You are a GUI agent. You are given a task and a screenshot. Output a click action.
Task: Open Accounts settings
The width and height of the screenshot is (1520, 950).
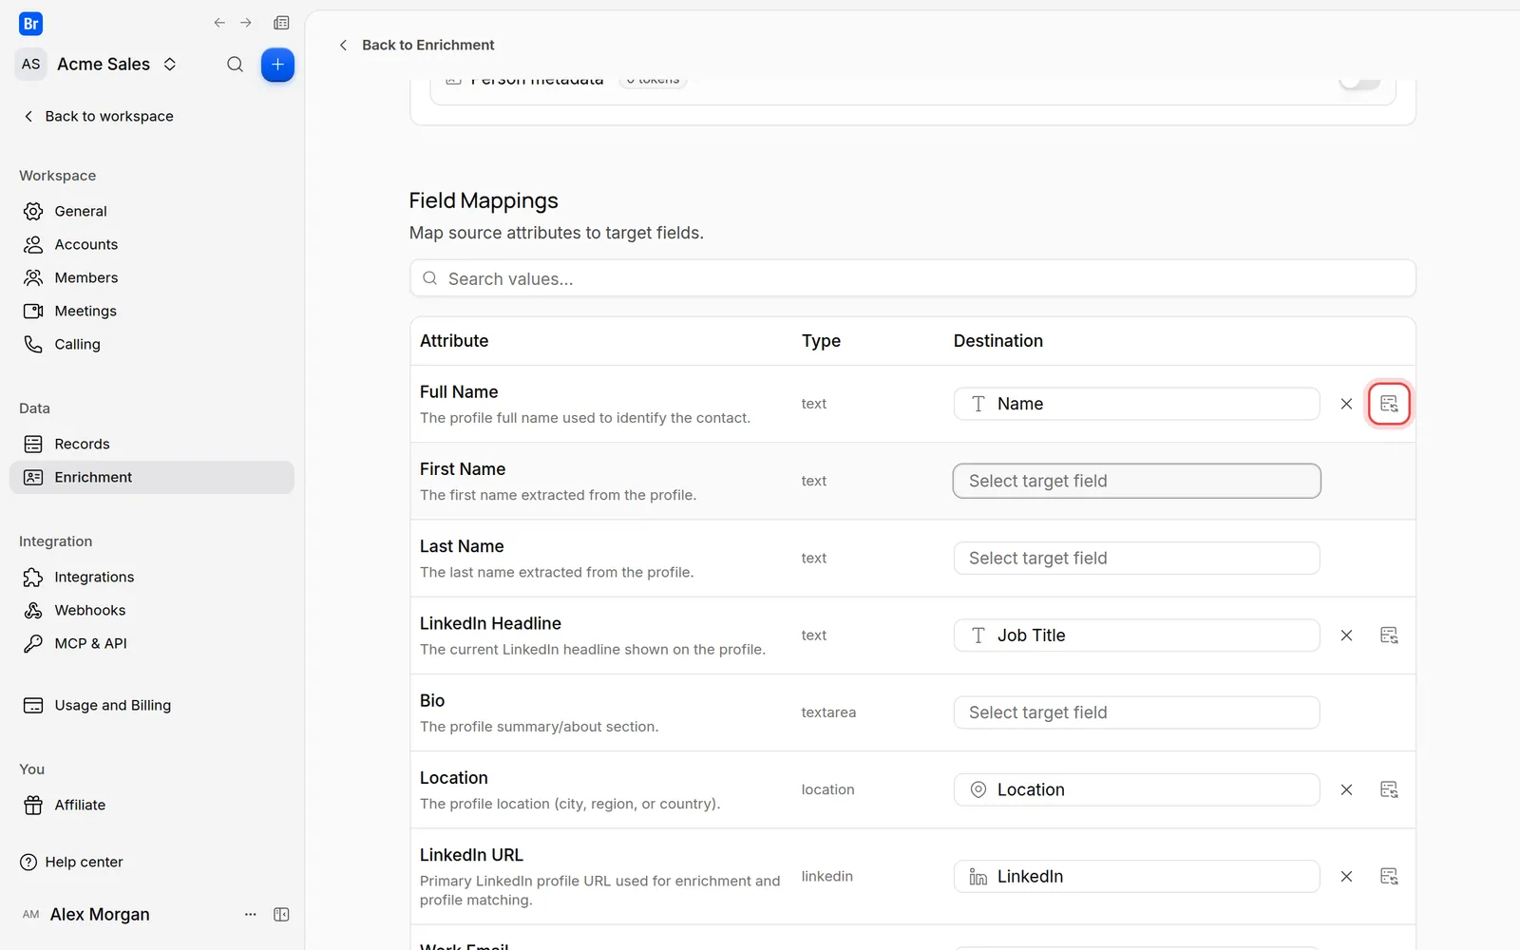[152, 244]
